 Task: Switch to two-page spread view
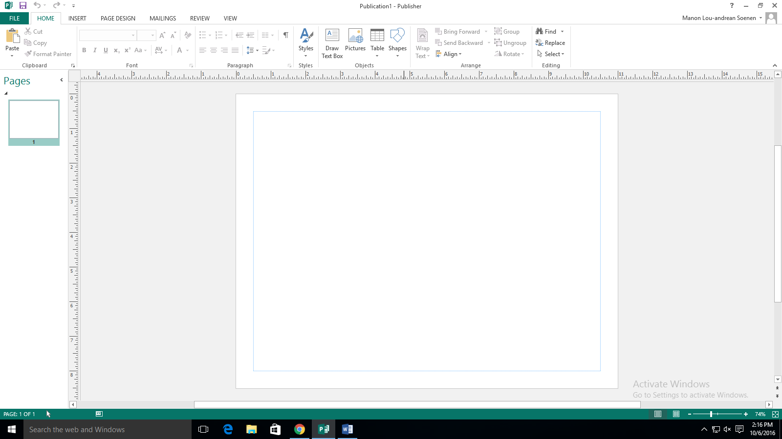(676, 414)
